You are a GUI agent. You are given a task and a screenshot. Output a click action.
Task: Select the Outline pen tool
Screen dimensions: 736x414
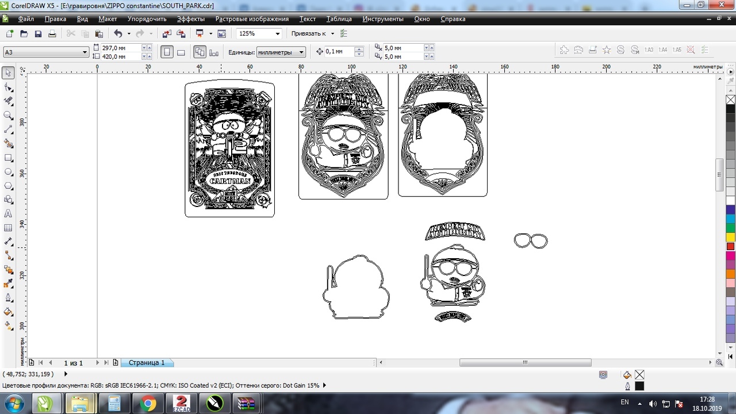8,298
